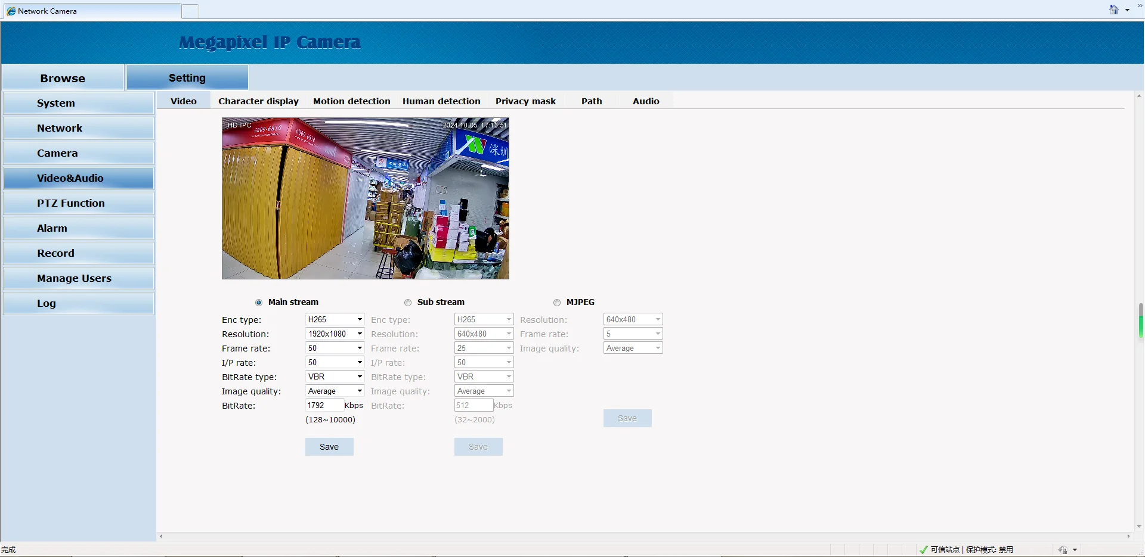Click the trusted-site checkmark icon
1145x557 pixels.
(x=924, y=550)
